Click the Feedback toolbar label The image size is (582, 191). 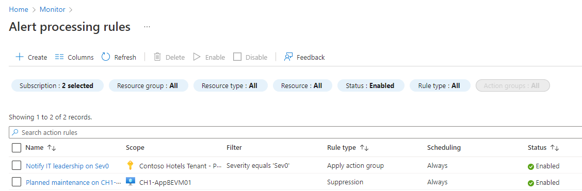pyautogui.click(x=311, y=57)
